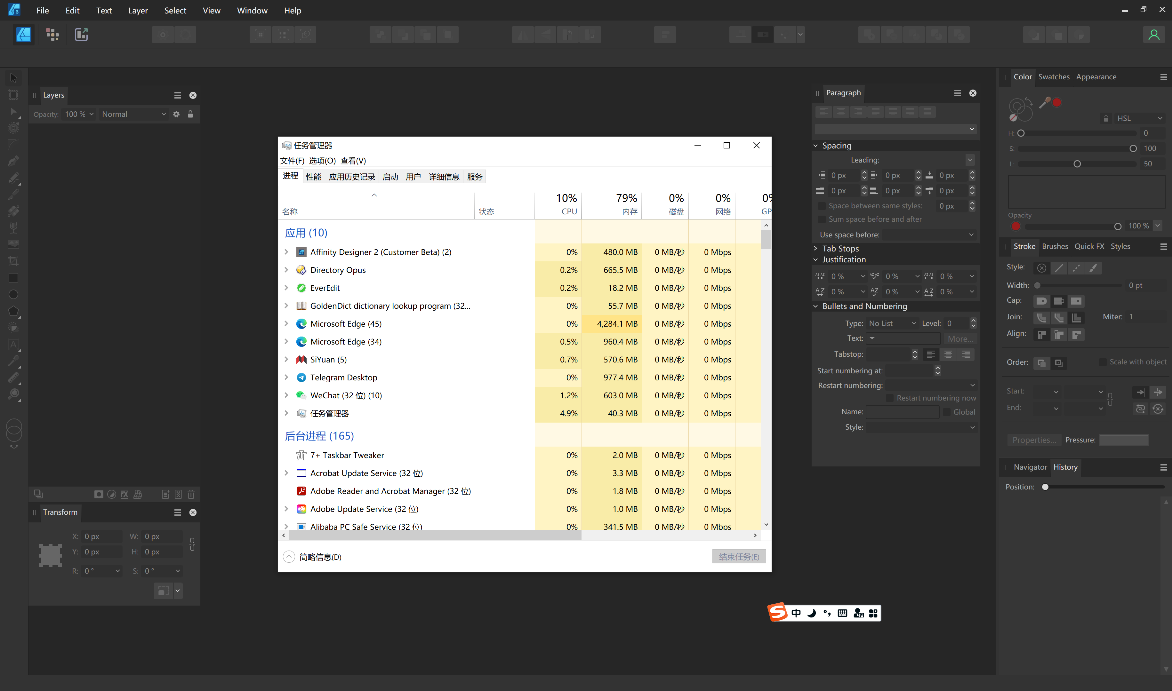The image size is (1172, 691).
Task: Select miter join icon
Action: point(1076,318)
